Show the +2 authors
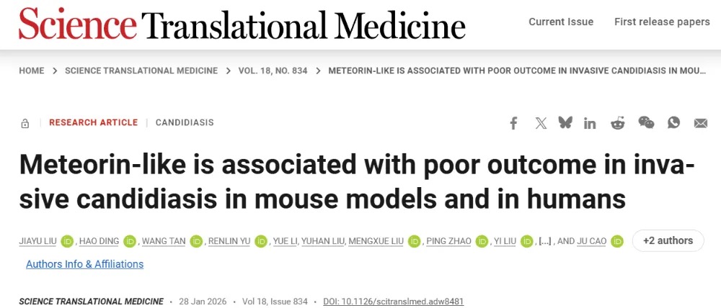The height and width of the screenshot is (308, 721). point(668,240)
